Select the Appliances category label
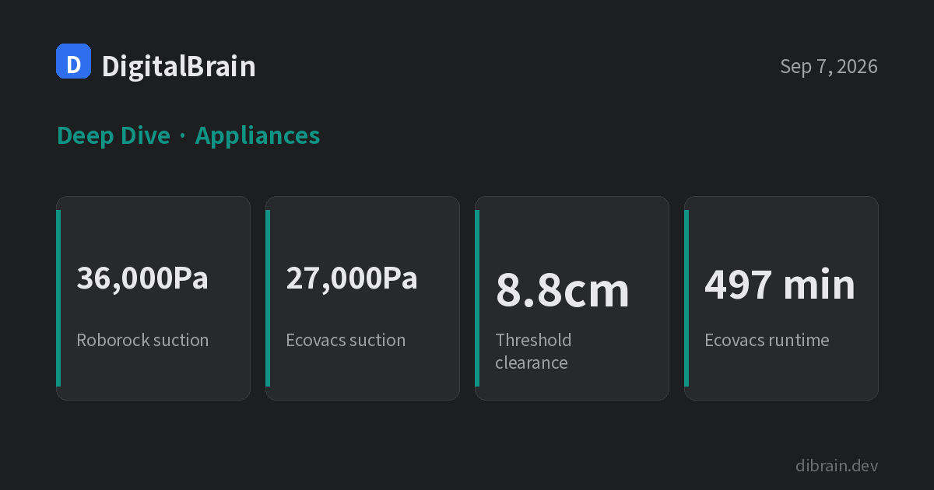Viewport: 934px width, 490px height. [258, 135]
